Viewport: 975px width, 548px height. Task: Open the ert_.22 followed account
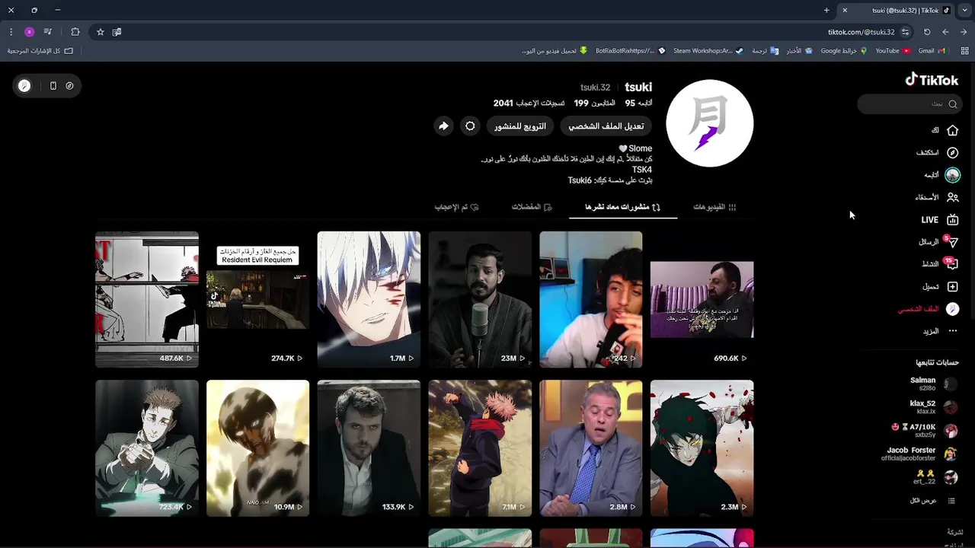click(935, 477)
